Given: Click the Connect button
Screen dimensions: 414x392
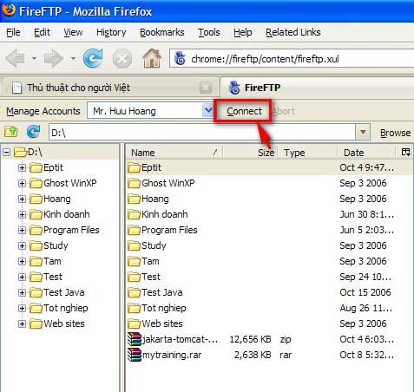Looking at the screenshot, I should [x=244, y=111].
